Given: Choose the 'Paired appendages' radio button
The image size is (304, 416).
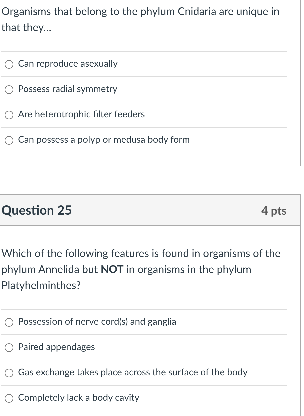Looking at the screenshot, I should (9, 348).
